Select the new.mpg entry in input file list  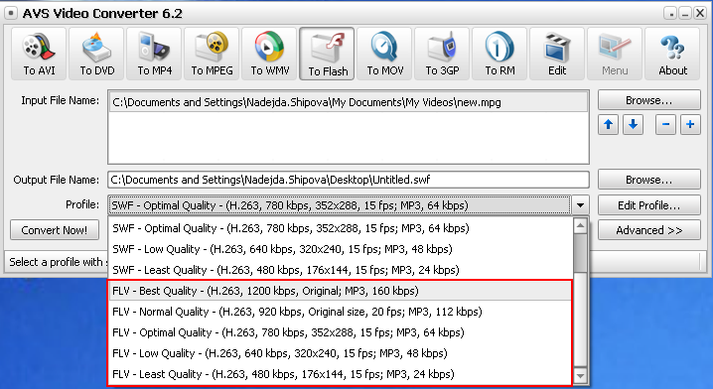tap(349, 102)
